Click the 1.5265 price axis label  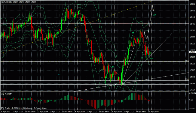(192, 57)
